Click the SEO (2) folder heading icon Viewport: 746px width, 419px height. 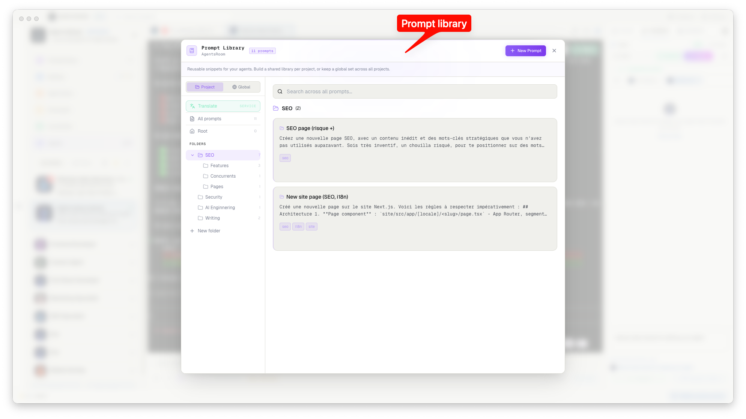(276, 108)
